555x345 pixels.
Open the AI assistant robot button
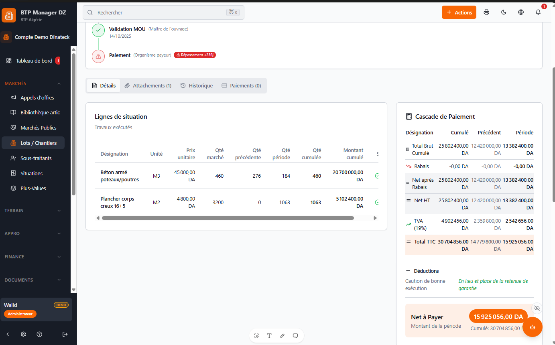click(533, 327)
